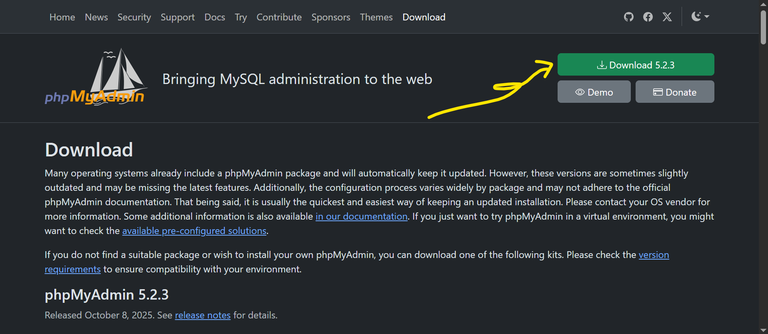Open the color theme mode dropdown

coord(700,16)
